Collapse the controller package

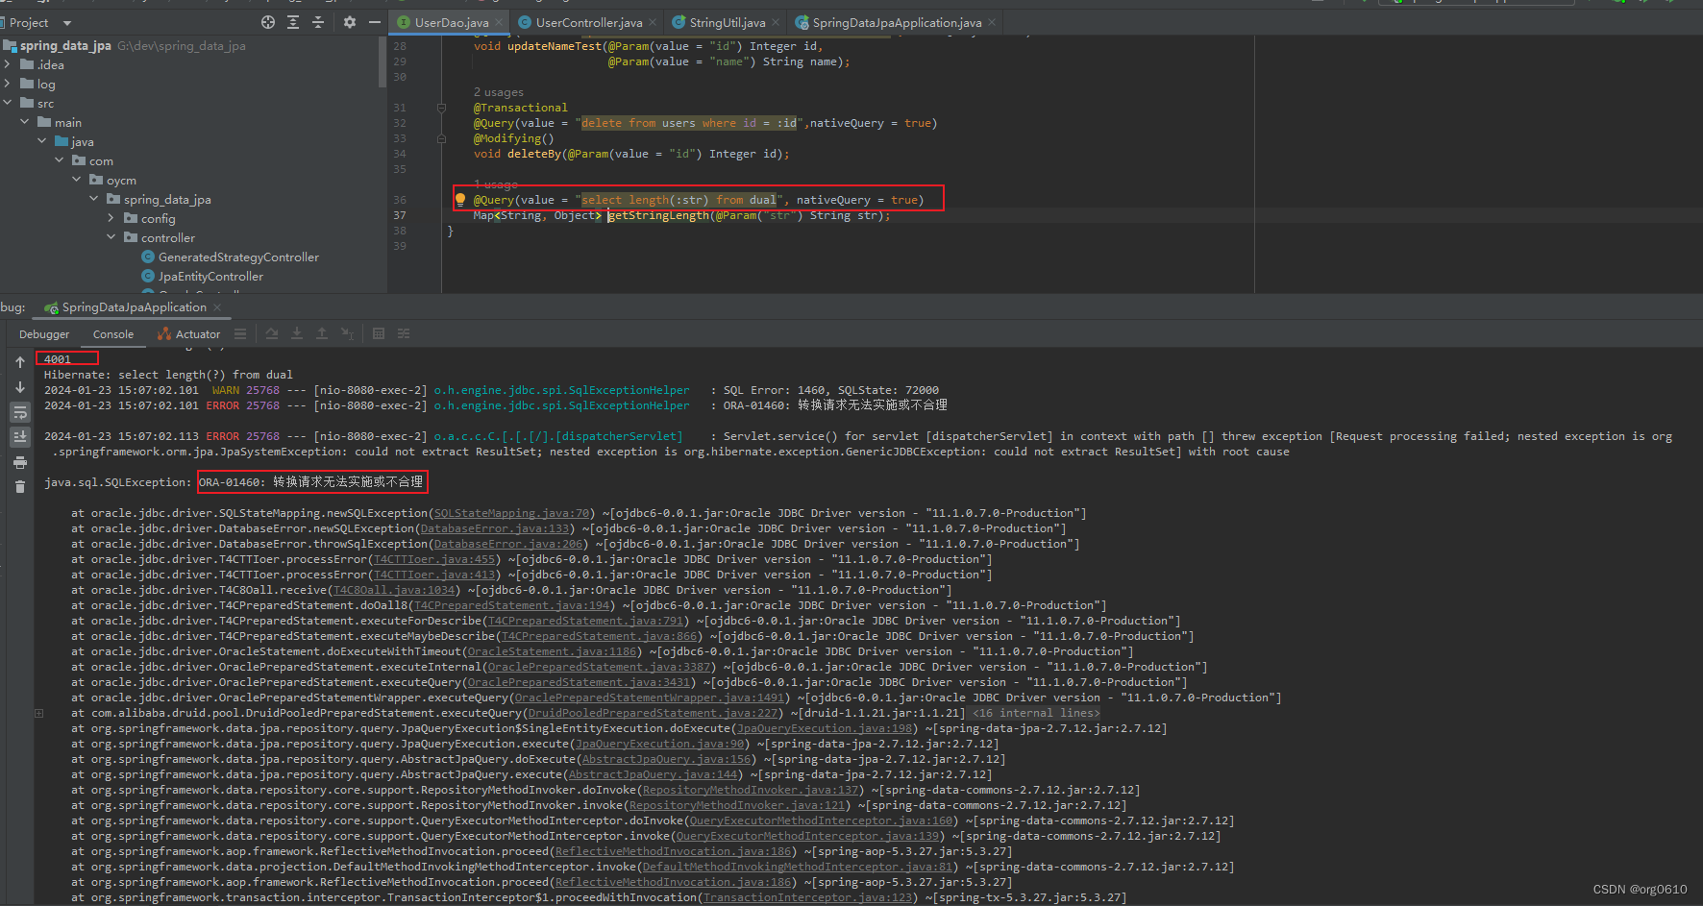click(111, 237)
